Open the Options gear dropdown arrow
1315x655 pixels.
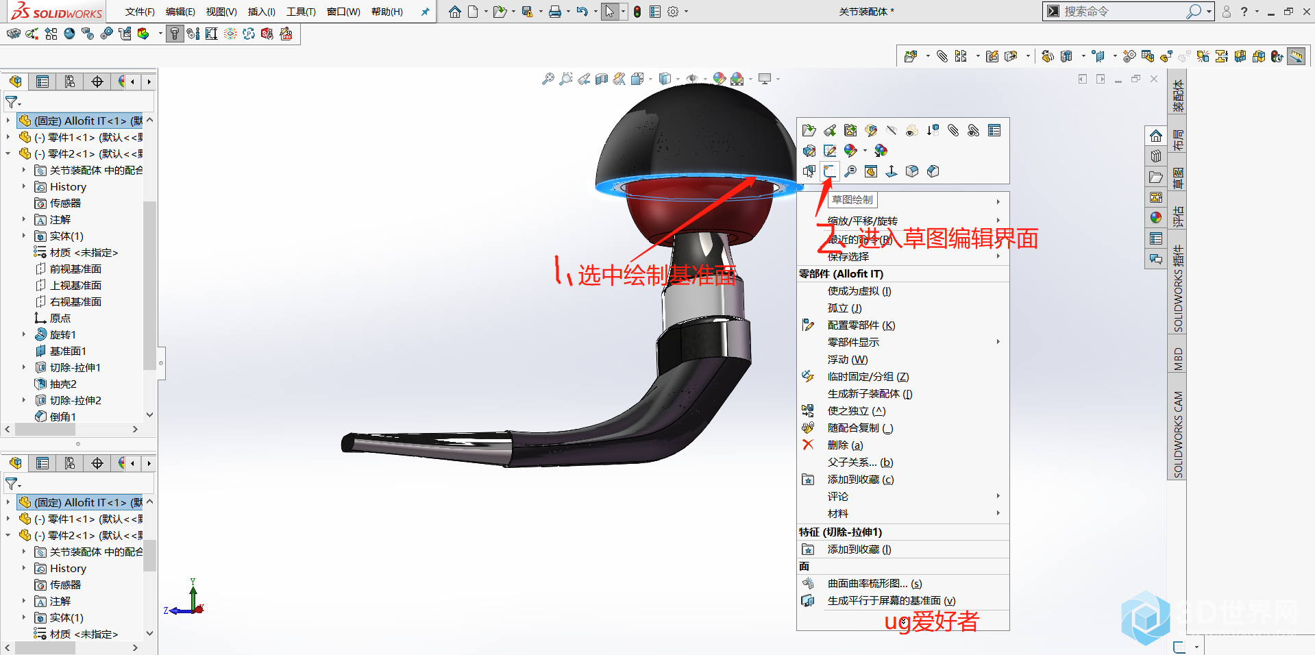(686, 12)
